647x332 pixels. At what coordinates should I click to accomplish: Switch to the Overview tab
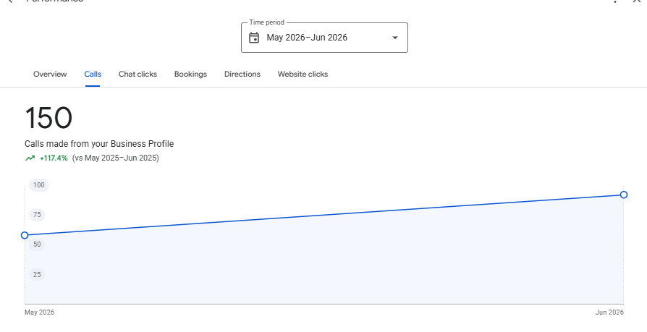click(50, 75)
